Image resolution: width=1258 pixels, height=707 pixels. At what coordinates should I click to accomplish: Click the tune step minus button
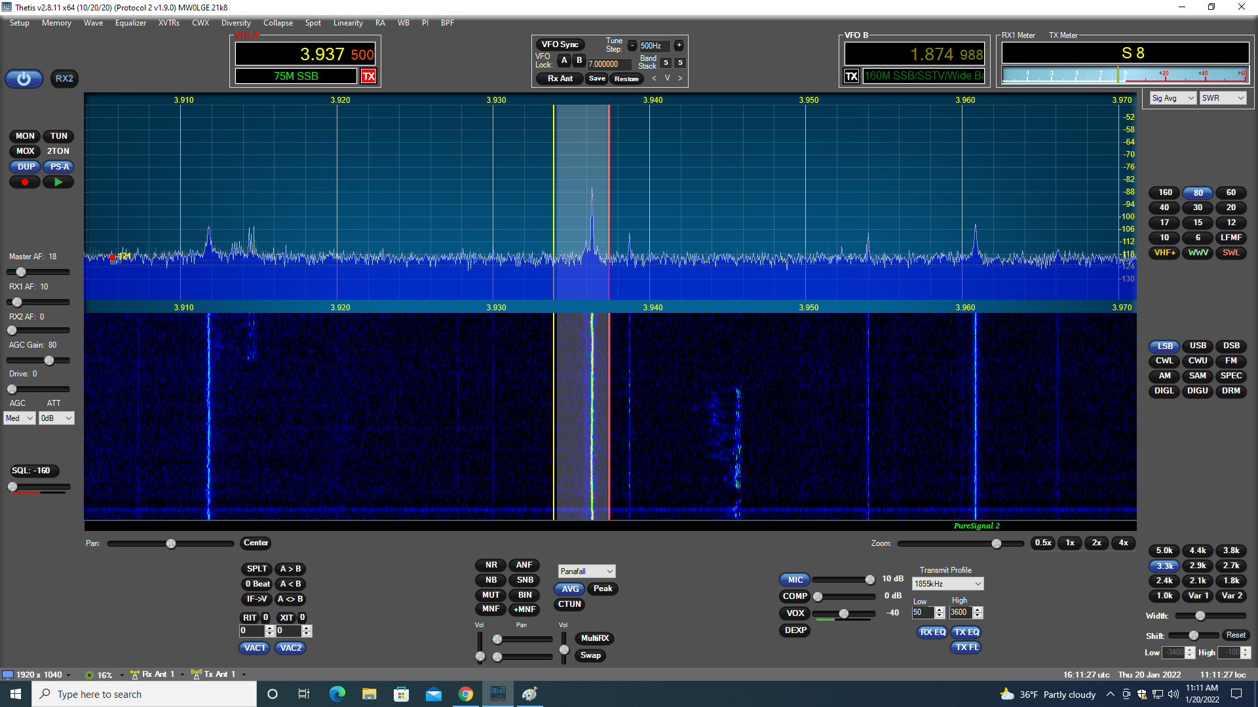(x=632, y=45)
